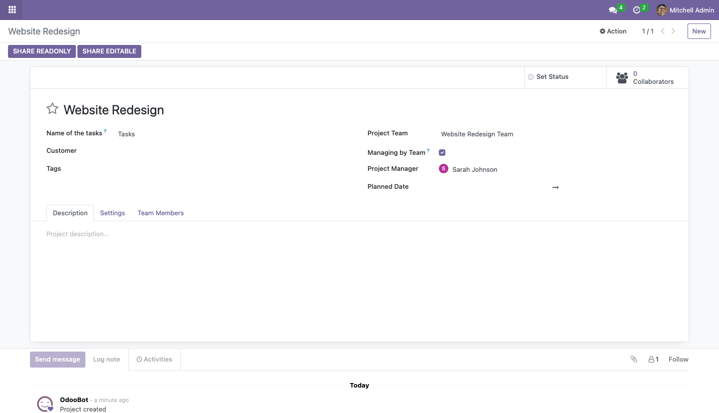Click the 1 / 1 pager counter
The width and height of the screenshot is (719, 413).
(648, 31)
